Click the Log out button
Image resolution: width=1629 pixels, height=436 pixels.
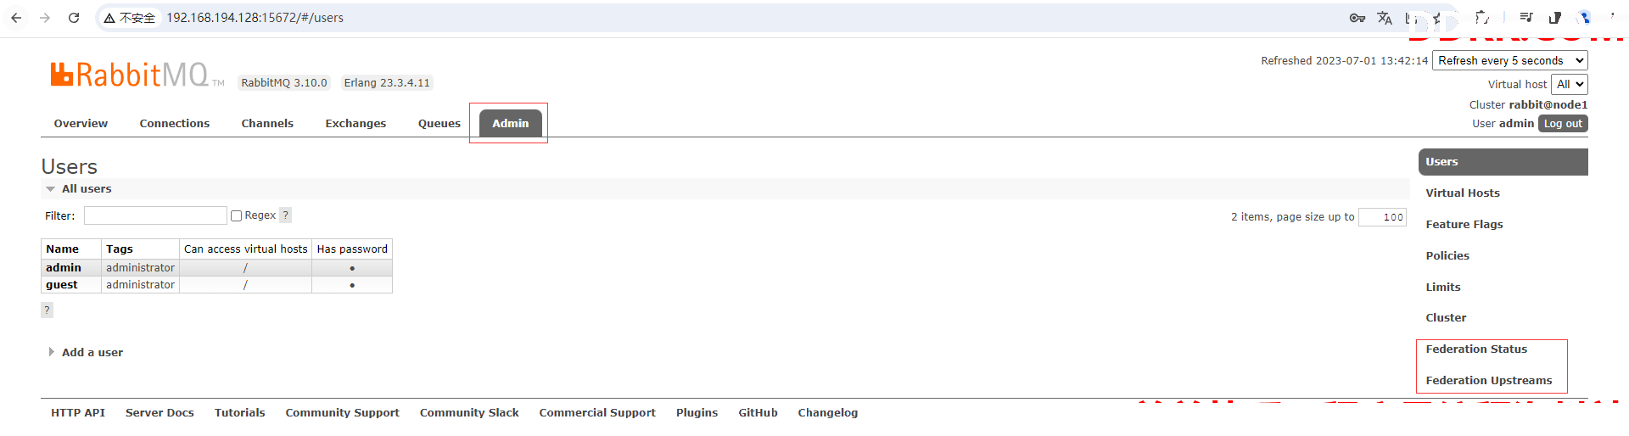[1562, 124]
